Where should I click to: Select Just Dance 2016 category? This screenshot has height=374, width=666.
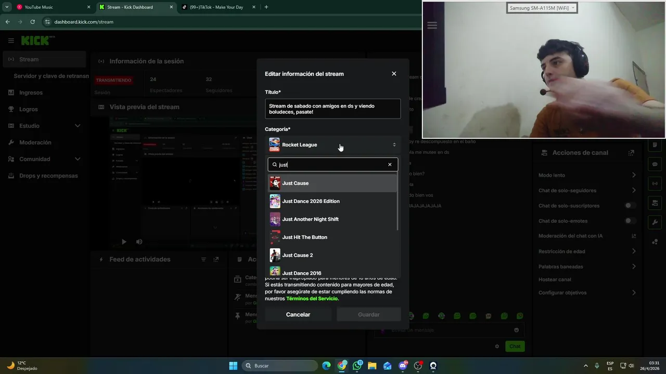coord(333,271)
